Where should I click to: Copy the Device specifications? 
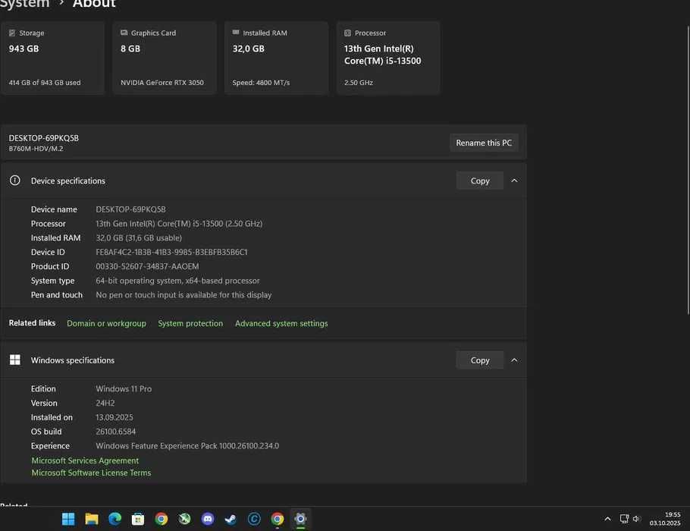pos(480,181)
